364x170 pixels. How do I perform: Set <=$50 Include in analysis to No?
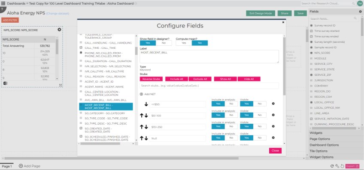tap(231, 104)
